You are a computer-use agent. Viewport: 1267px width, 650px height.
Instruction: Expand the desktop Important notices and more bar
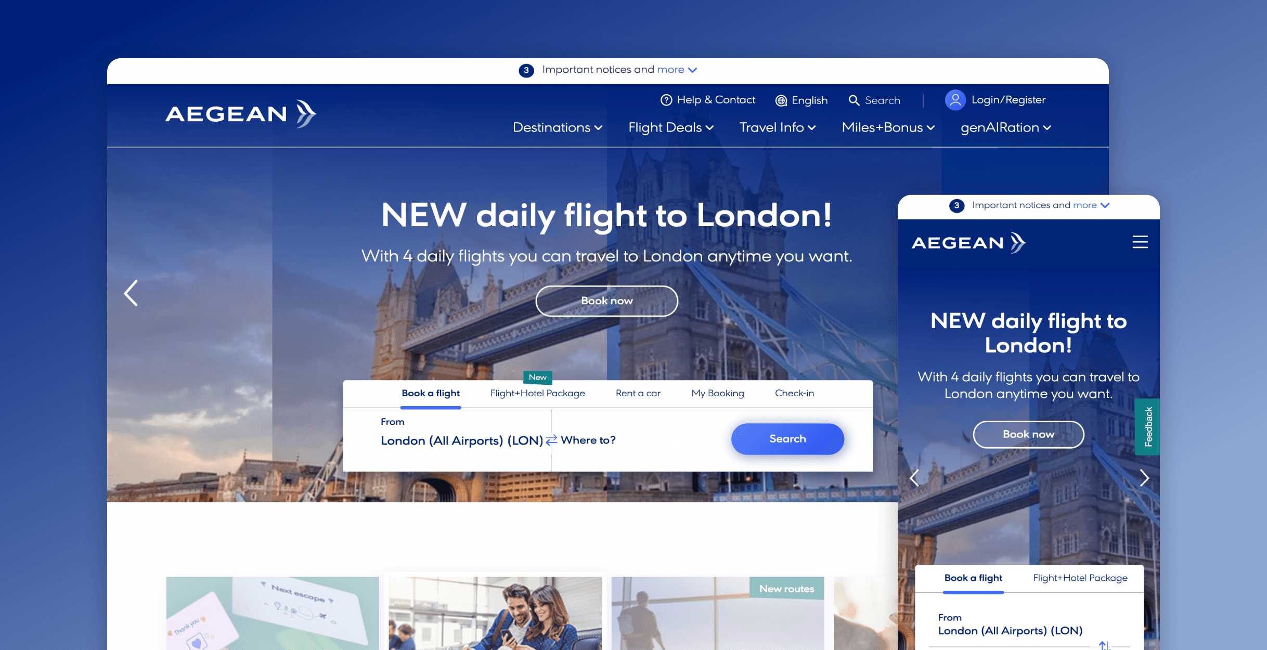(x=608, y=70)
